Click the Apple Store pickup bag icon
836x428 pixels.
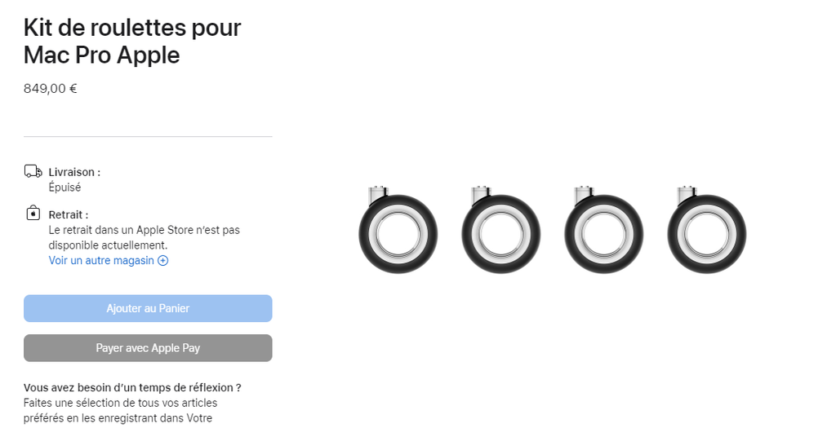click(x=33, y=214)
